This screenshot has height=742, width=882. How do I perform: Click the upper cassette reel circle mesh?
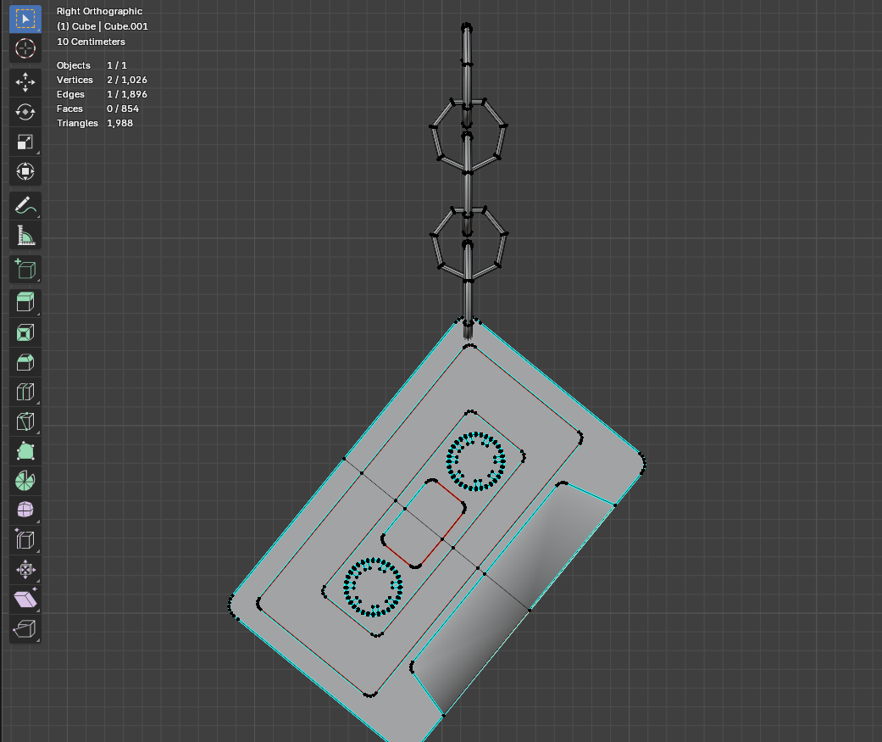[476, 461]
